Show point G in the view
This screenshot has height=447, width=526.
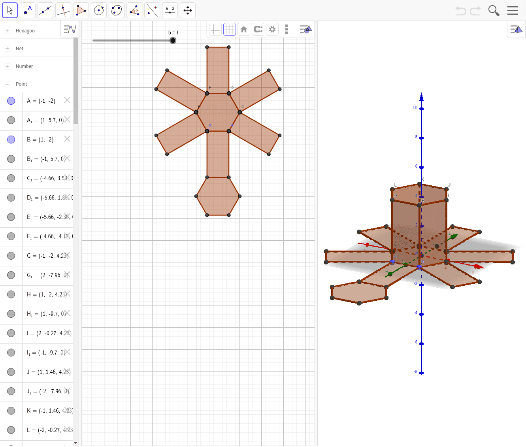coord(11,256)
